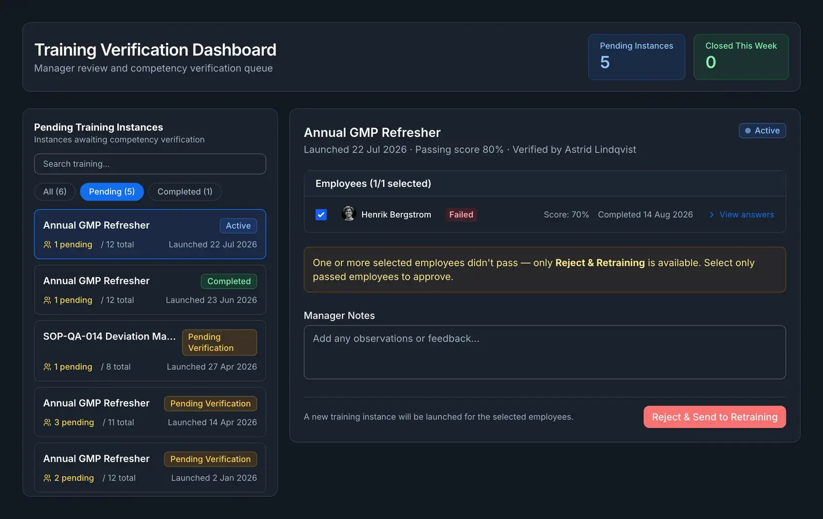
Task: Click Reject & Send to Retraining button
Action: 714,417
